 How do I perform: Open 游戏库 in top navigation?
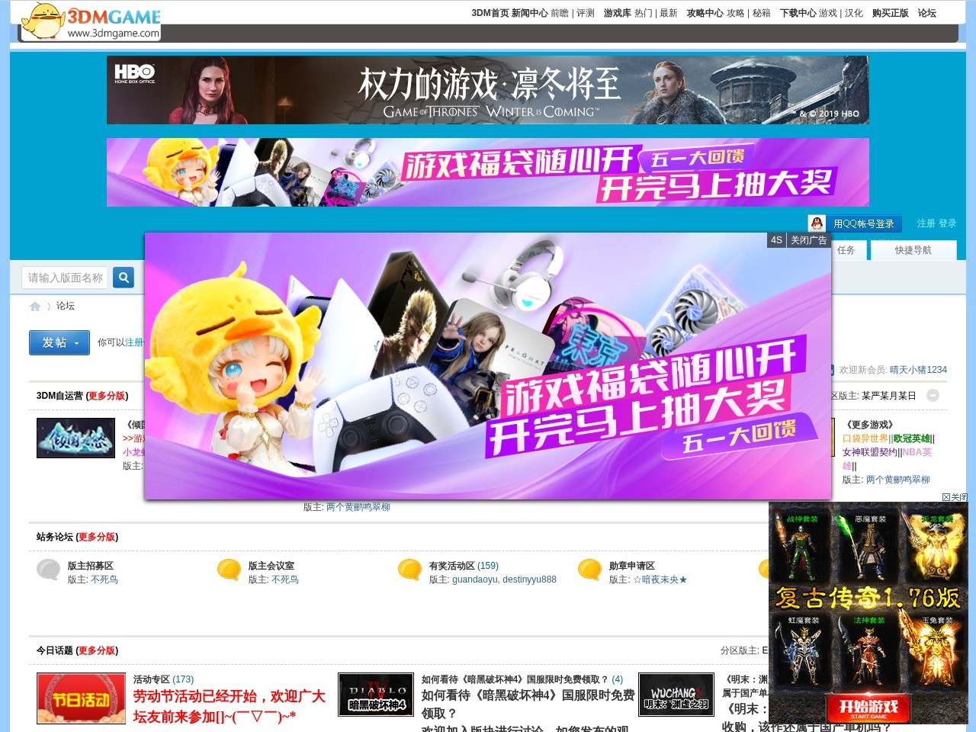(617, 13)
